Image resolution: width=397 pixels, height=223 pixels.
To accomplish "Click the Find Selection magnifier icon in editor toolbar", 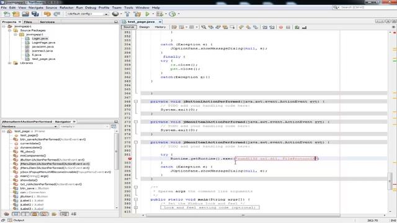I will point(203,27).
